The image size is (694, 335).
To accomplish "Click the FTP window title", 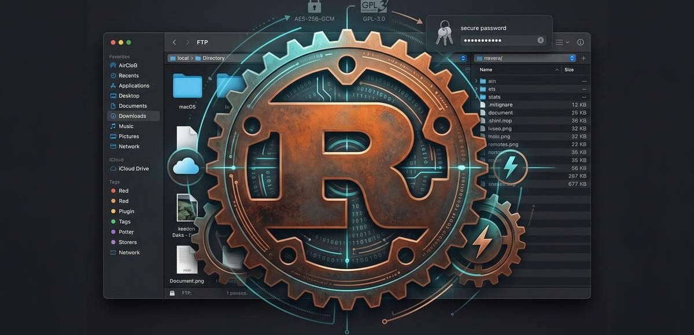I will click(x=202, y=42).
